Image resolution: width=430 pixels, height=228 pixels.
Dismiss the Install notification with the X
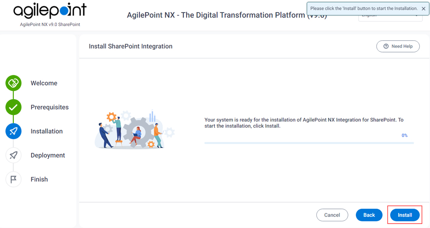(x=424, y=9)
